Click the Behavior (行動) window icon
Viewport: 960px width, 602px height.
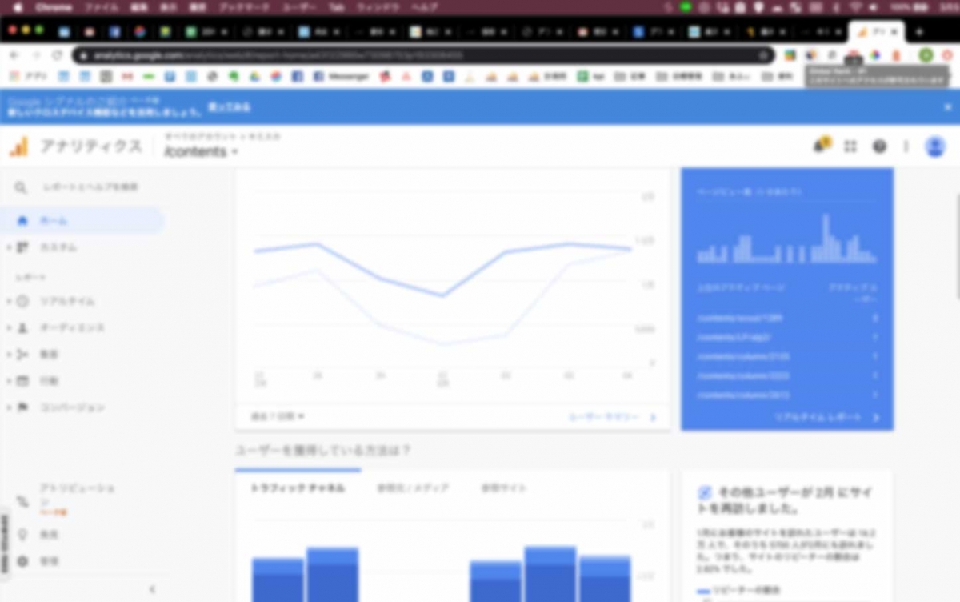(x=22, y=381)
